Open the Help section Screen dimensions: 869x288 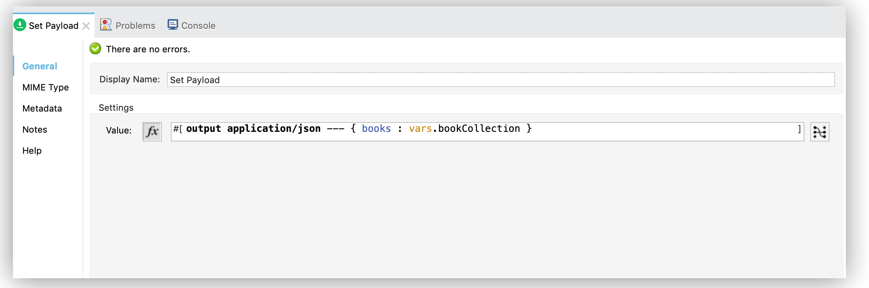pyautogui.click(x=32, y=150)
